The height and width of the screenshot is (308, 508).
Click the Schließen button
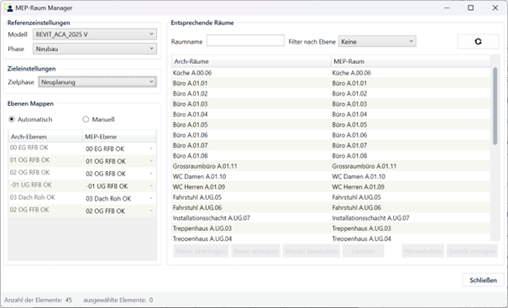(x=483, y=280)
